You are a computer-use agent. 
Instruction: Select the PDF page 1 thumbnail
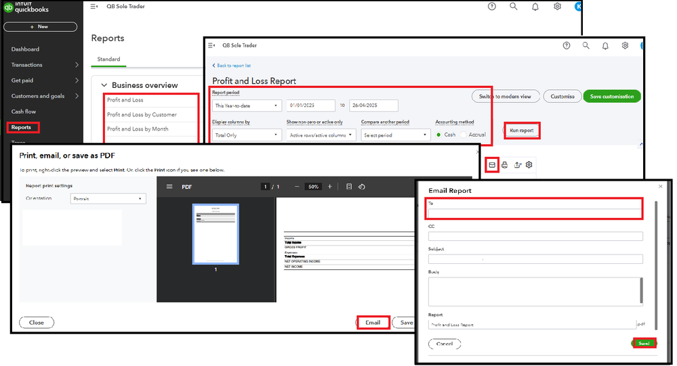pos(216,234)
